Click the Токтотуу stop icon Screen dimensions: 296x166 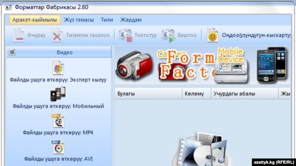pos(125,35)
